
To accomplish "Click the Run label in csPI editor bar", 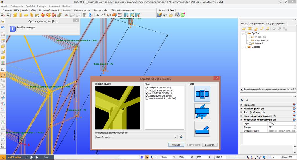I will tap(46, 157).
